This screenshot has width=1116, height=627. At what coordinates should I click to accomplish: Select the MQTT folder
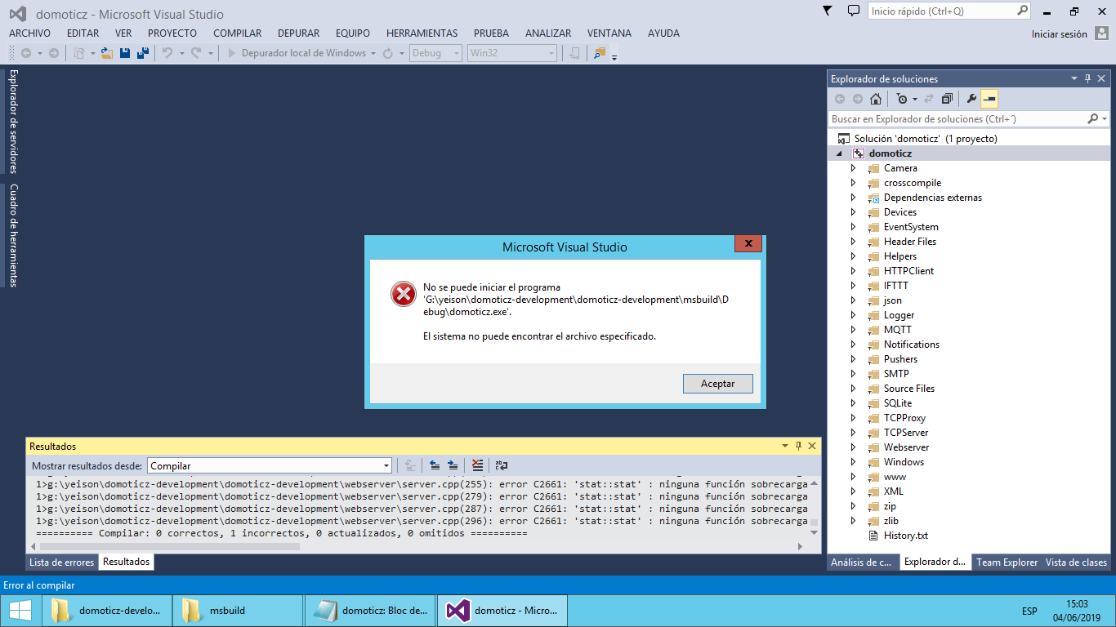897,329
